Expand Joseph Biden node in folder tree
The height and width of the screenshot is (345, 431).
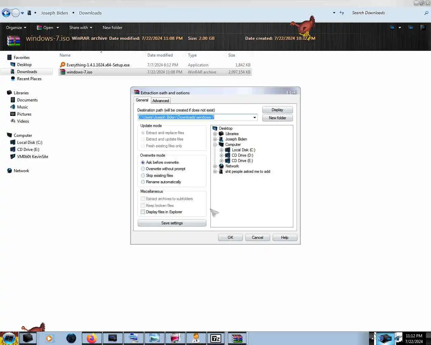[215, 139]
